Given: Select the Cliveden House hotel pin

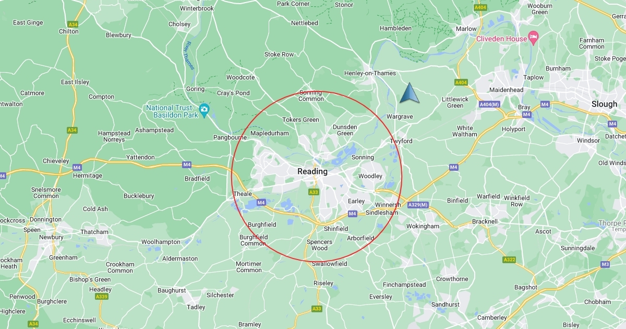Looking at the screenshot, I should pyautogui.click(x=533, y=36).
